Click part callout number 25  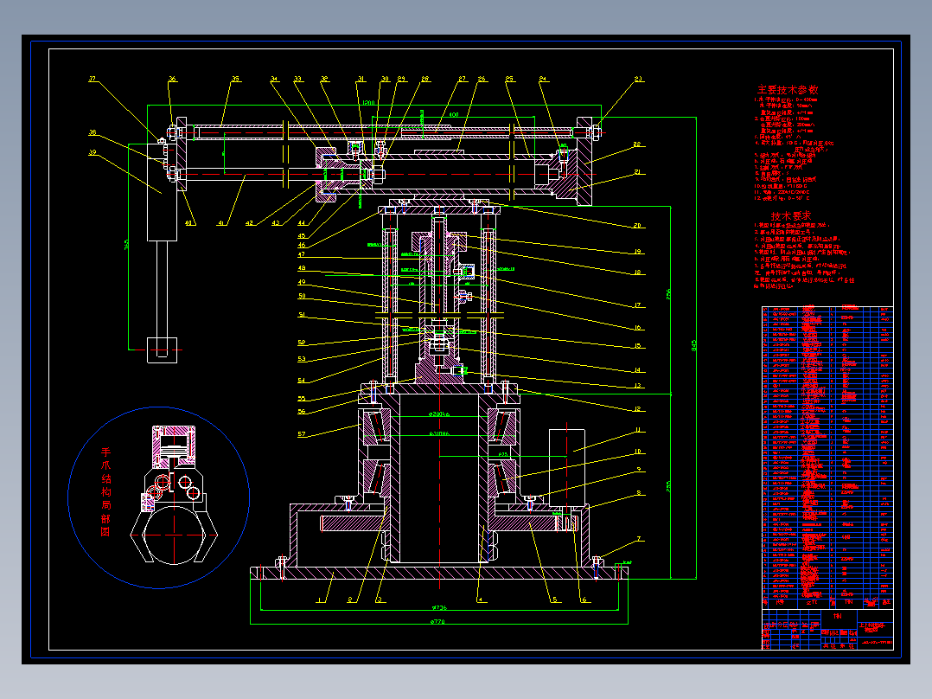click(509, 79)
